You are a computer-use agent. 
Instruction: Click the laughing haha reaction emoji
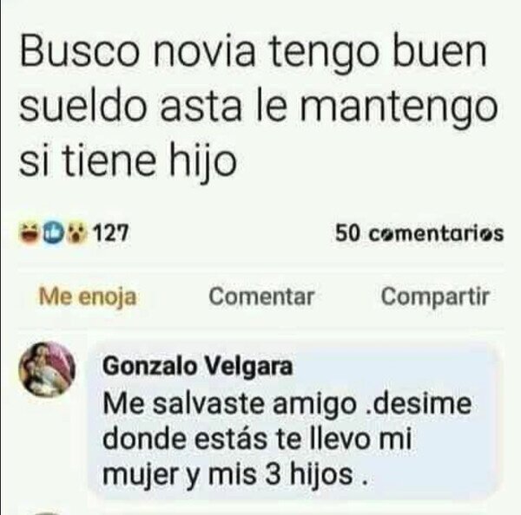pos(30,233)
